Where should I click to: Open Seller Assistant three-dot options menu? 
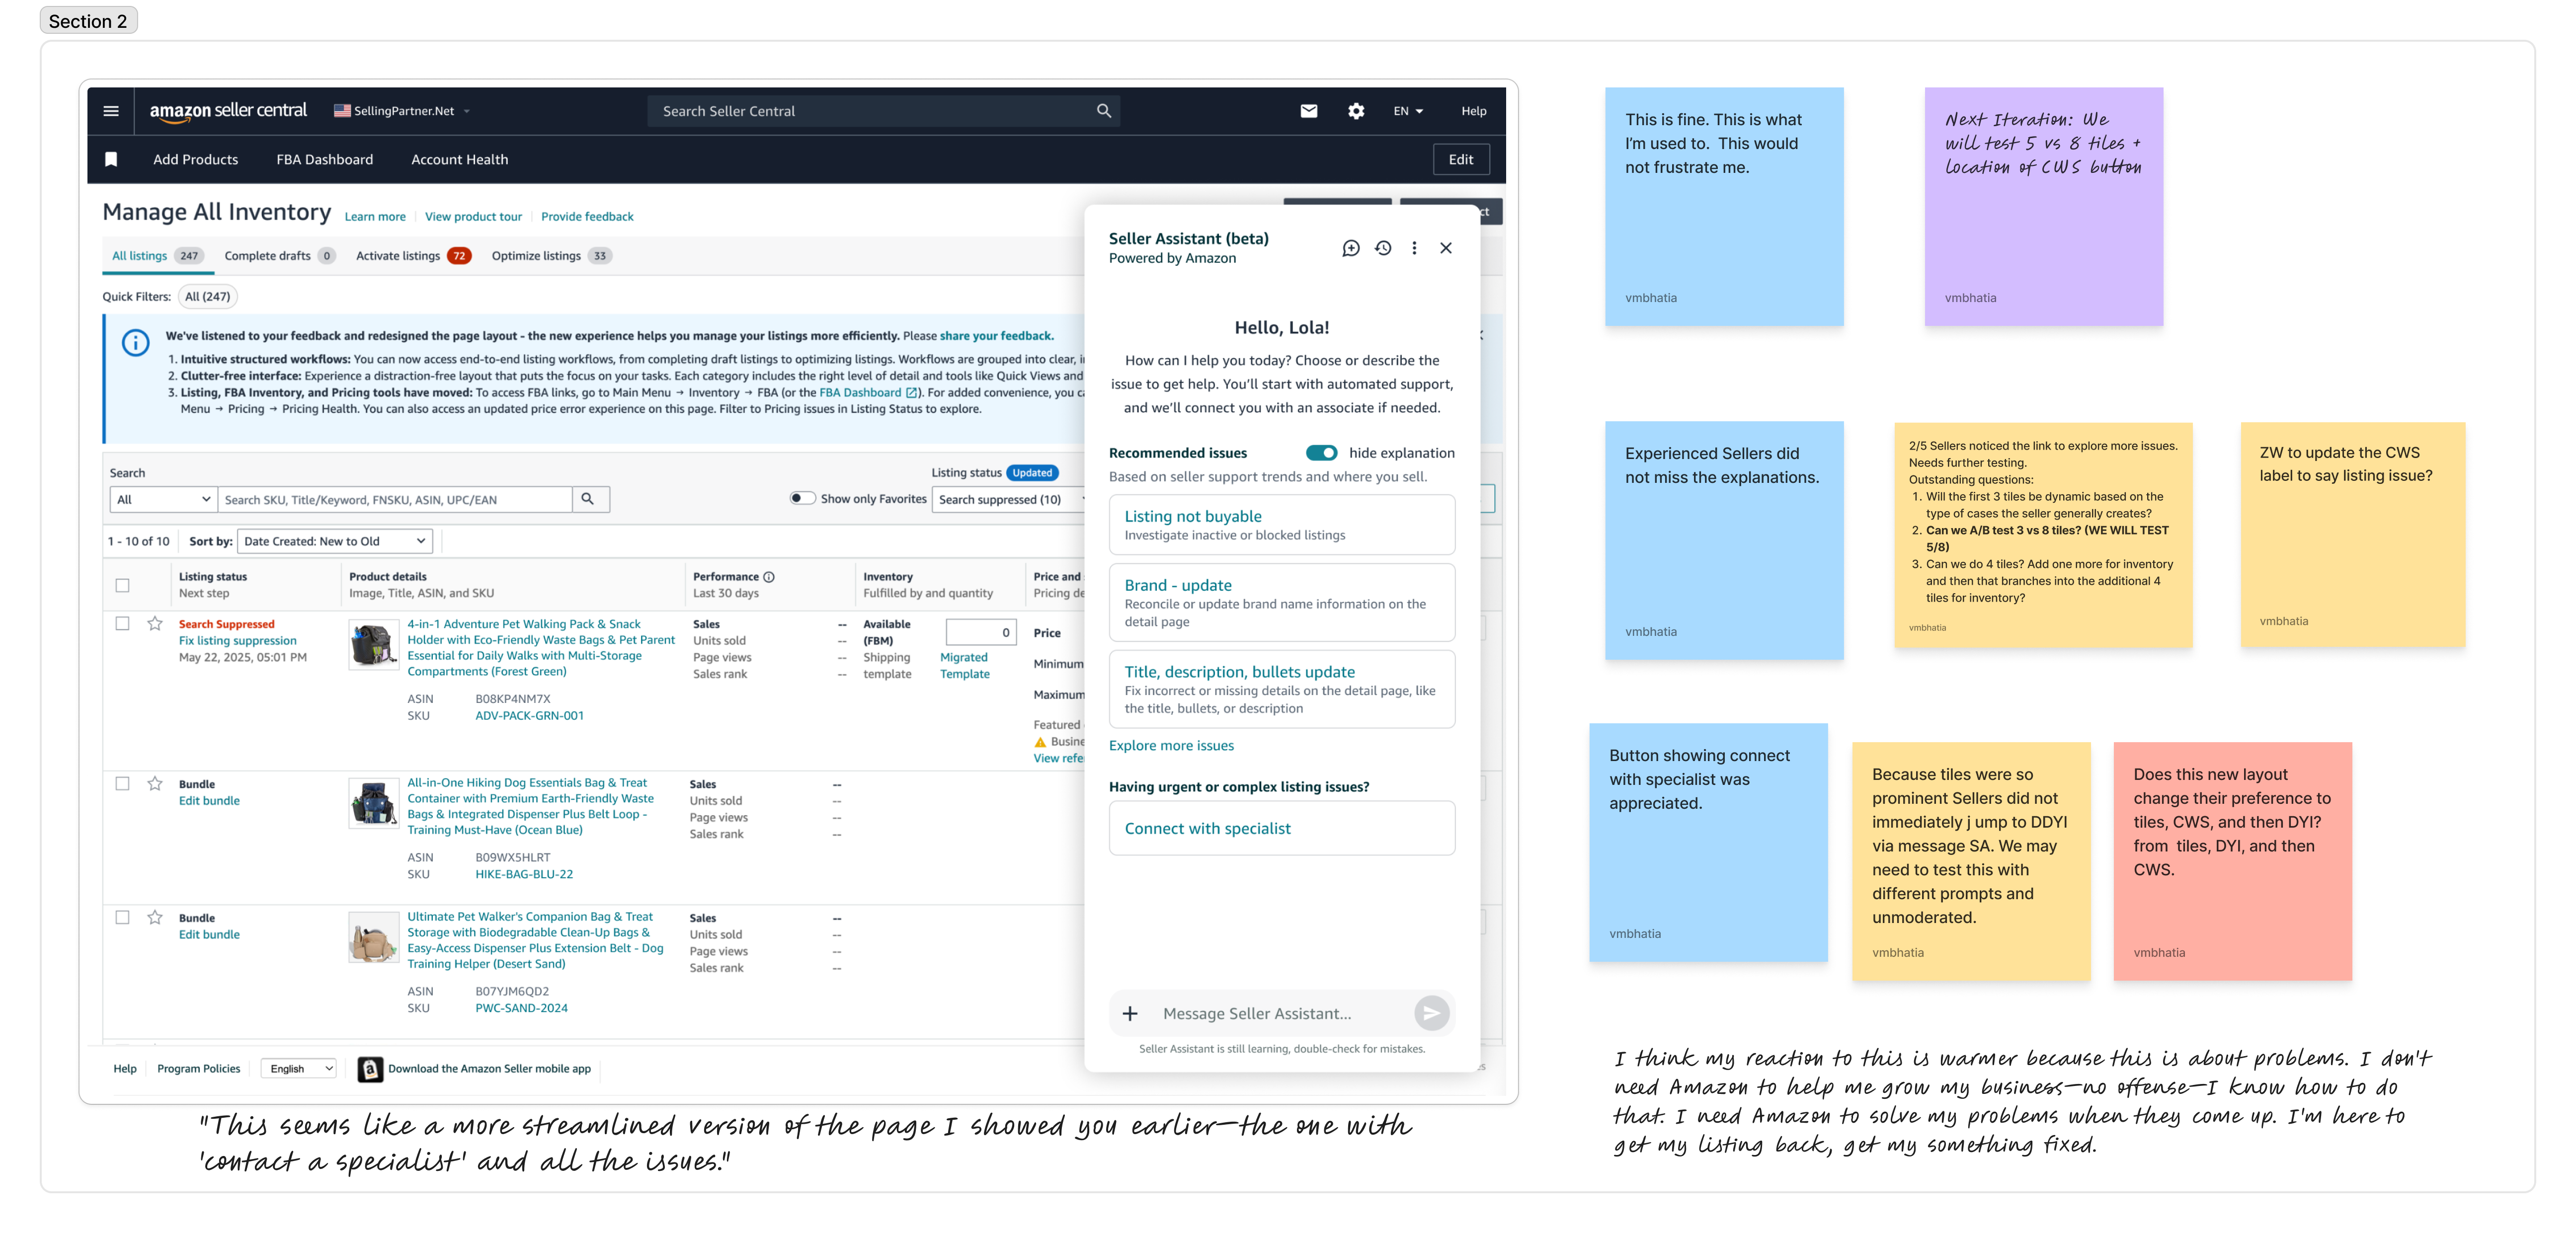tap(1413, 248)
